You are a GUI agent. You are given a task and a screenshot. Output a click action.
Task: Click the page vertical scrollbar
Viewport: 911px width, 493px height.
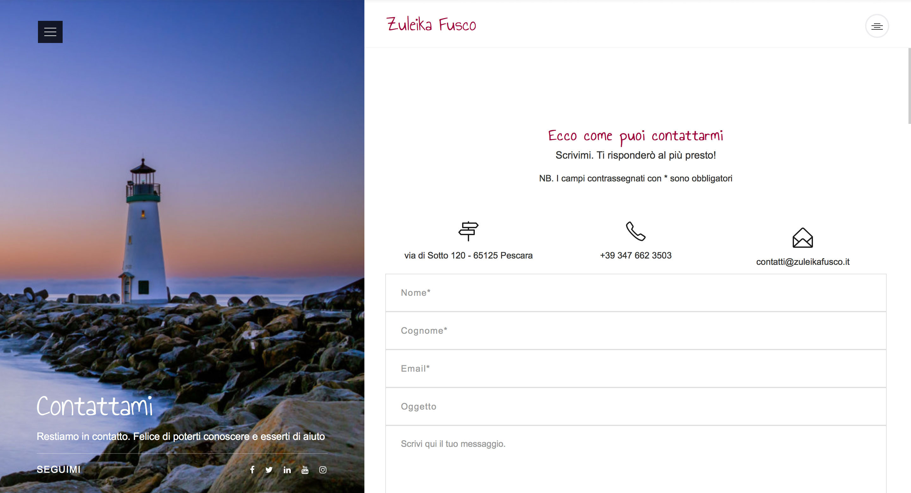click(x=909, y=86)
